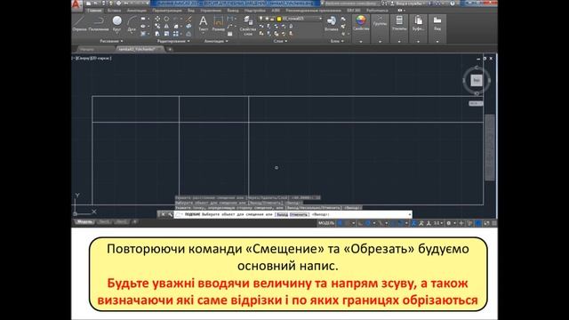This screenshot has width=569, height=320.
Task: Expand the Аннотации panel
Action: [216, 41]
